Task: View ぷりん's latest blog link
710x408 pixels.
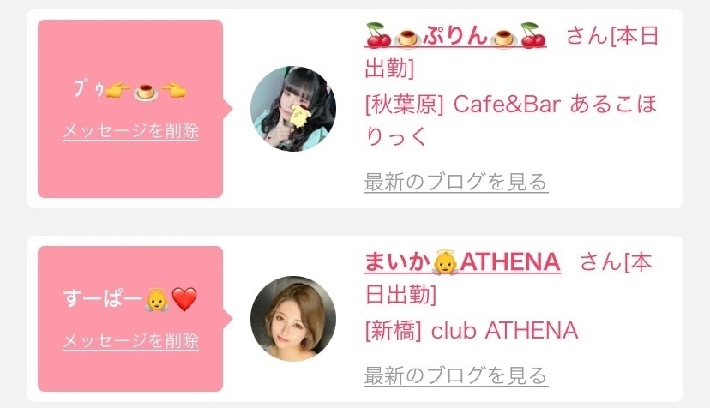Action: (456, 182)
